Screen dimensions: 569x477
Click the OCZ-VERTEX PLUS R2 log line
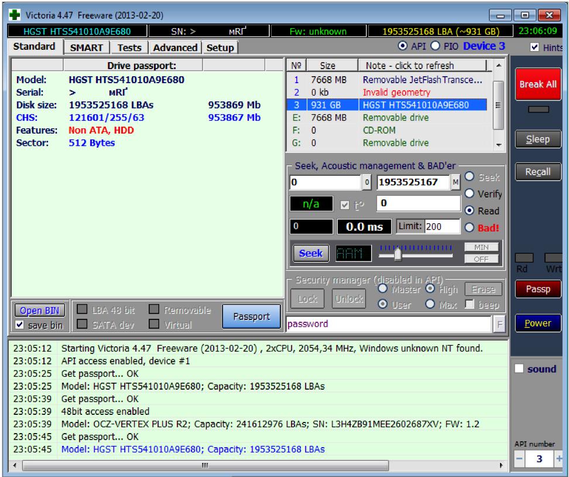(270, 424)
